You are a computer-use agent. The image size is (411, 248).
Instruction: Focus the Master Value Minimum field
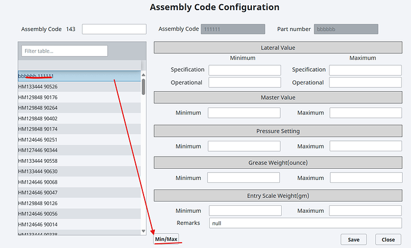tap(244, 113)
